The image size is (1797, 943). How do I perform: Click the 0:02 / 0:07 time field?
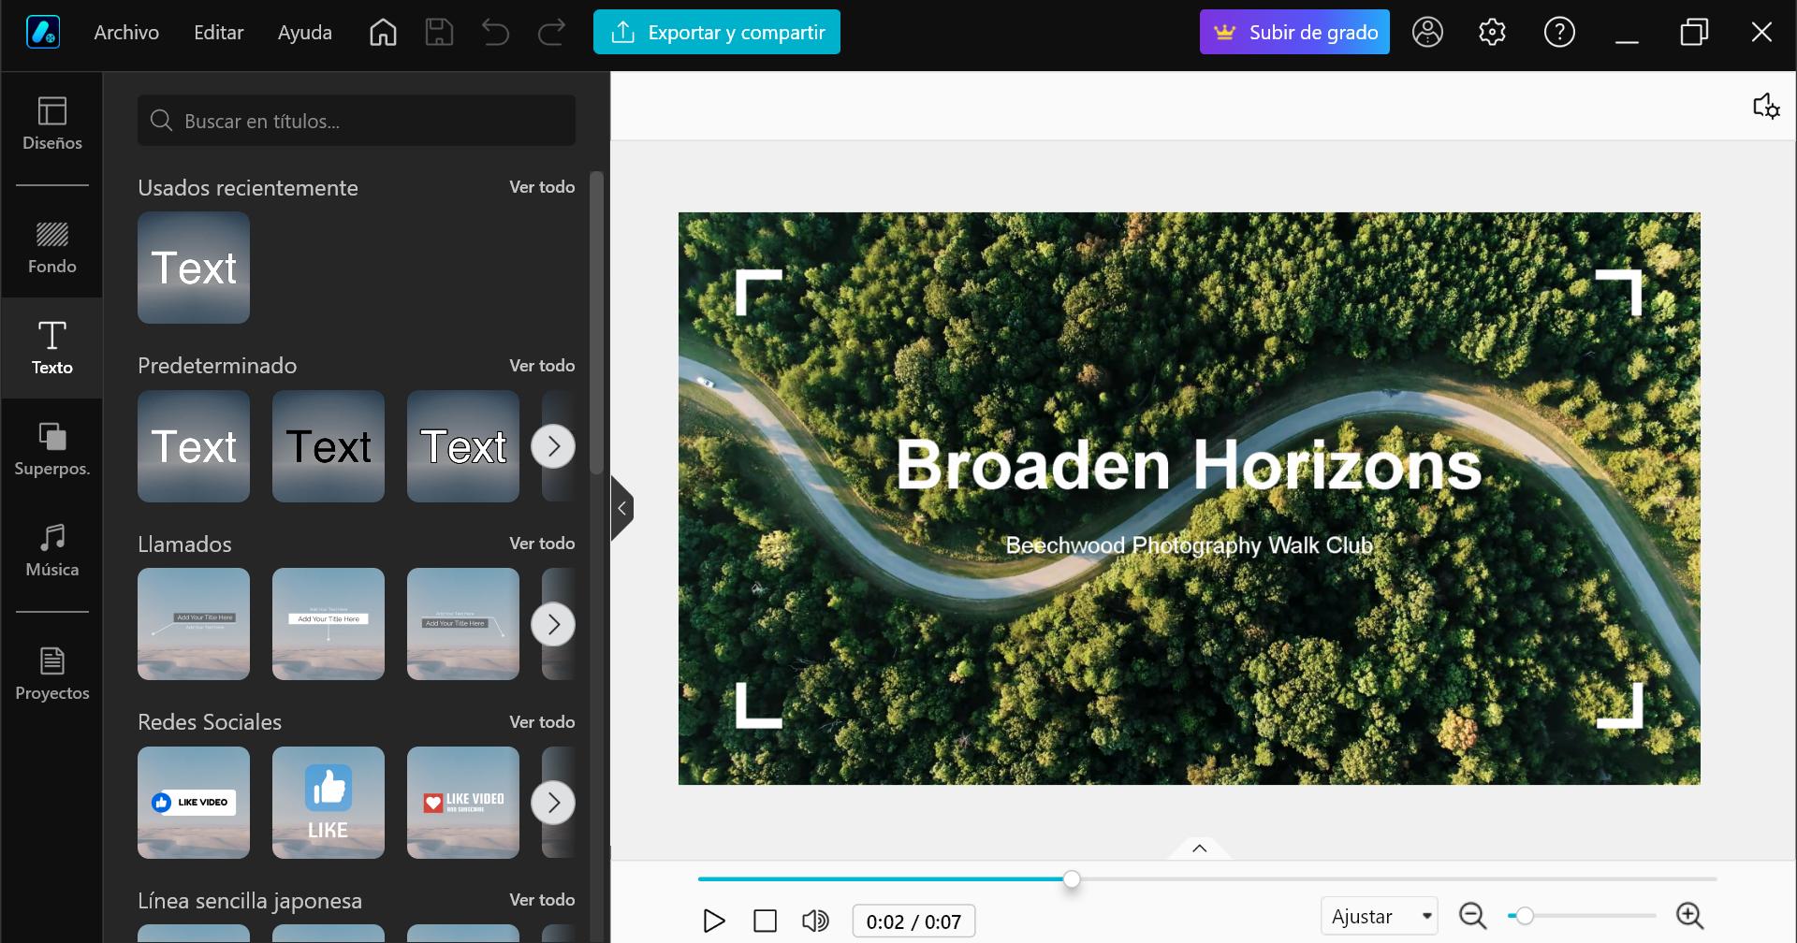[913, 921]
